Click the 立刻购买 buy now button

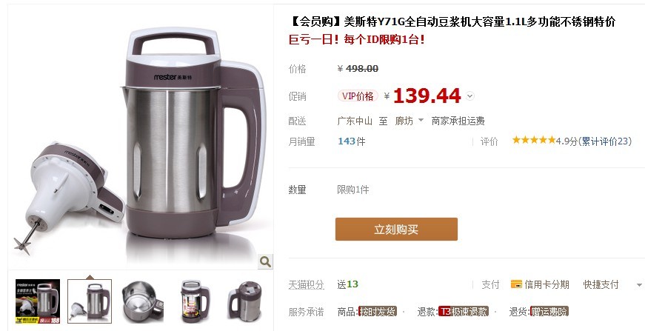click(396, 229)
